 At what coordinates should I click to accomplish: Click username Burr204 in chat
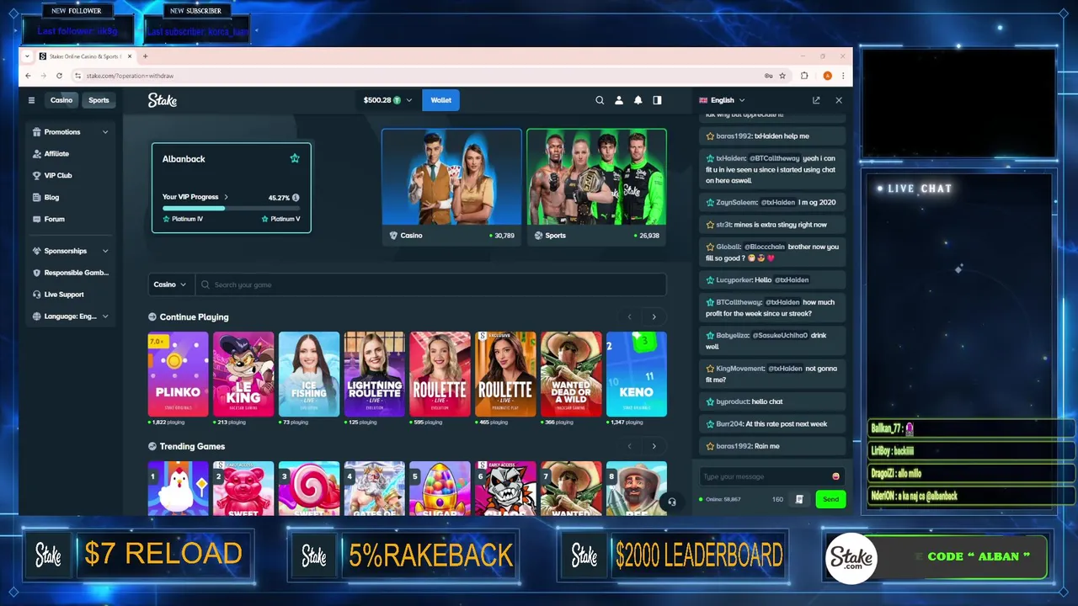728,424
